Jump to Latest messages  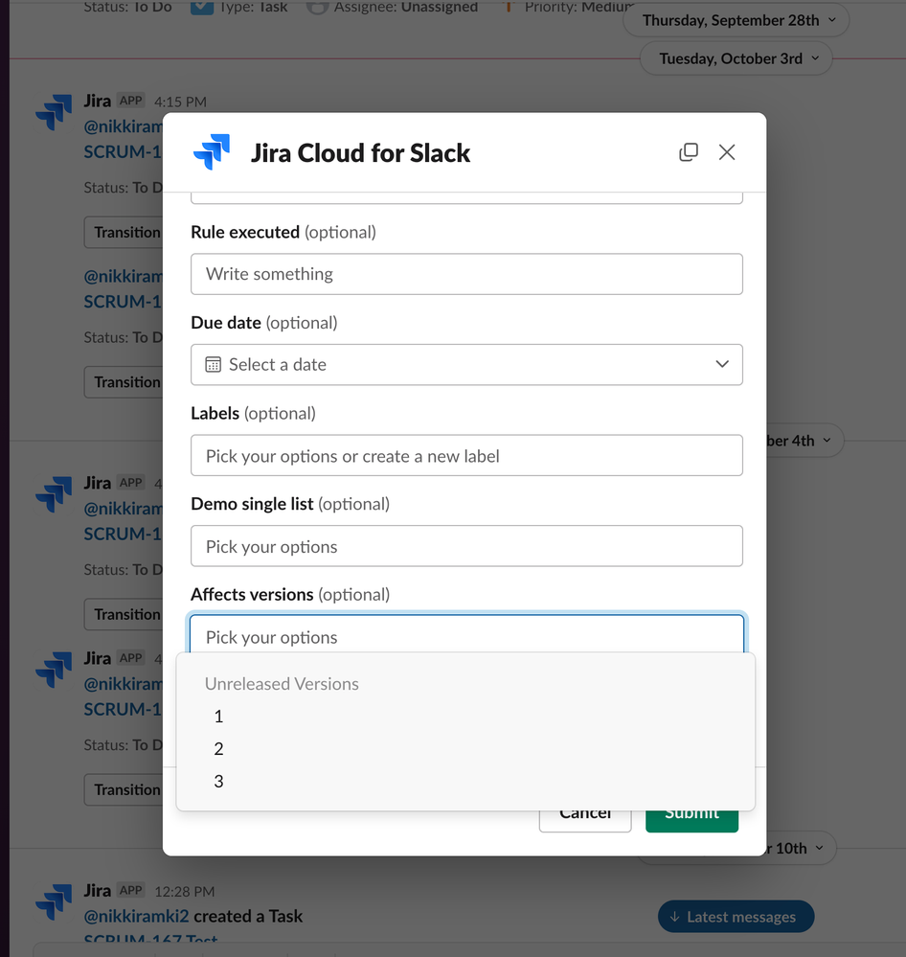pyautogui.click(x=736, y=916)
